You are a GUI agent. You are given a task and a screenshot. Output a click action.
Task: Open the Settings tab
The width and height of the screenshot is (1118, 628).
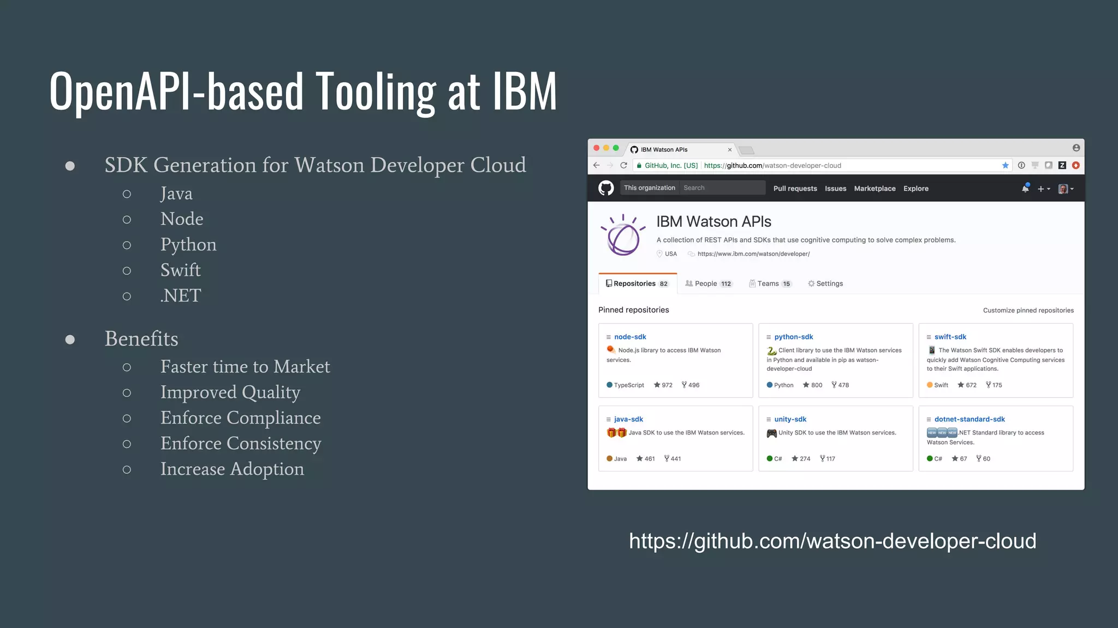pyautogui.click(x=825, y=283)
